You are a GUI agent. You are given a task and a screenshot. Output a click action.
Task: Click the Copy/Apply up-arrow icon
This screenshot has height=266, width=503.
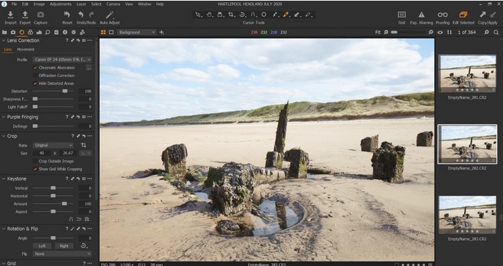(482, 15)
